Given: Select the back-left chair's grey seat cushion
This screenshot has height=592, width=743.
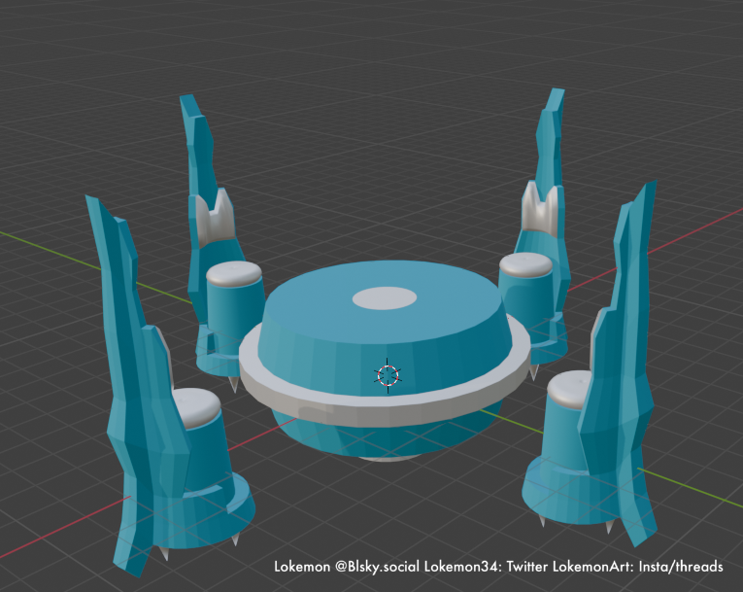Looking at the screenshot, I should coord(234,273).
